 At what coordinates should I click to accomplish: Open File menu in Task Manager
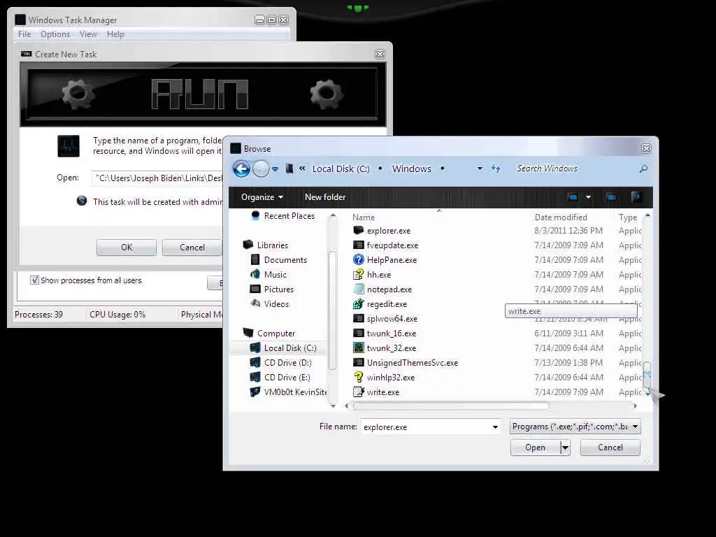(24, 34)
